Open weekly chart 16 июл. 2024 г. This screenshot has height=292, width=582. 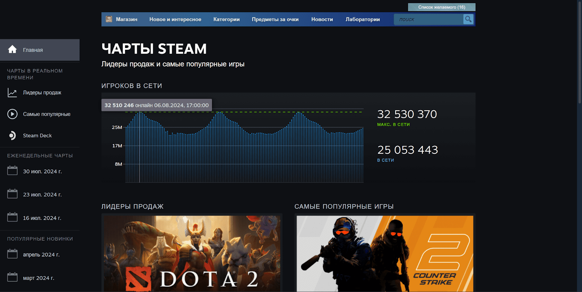pos(42,218)
